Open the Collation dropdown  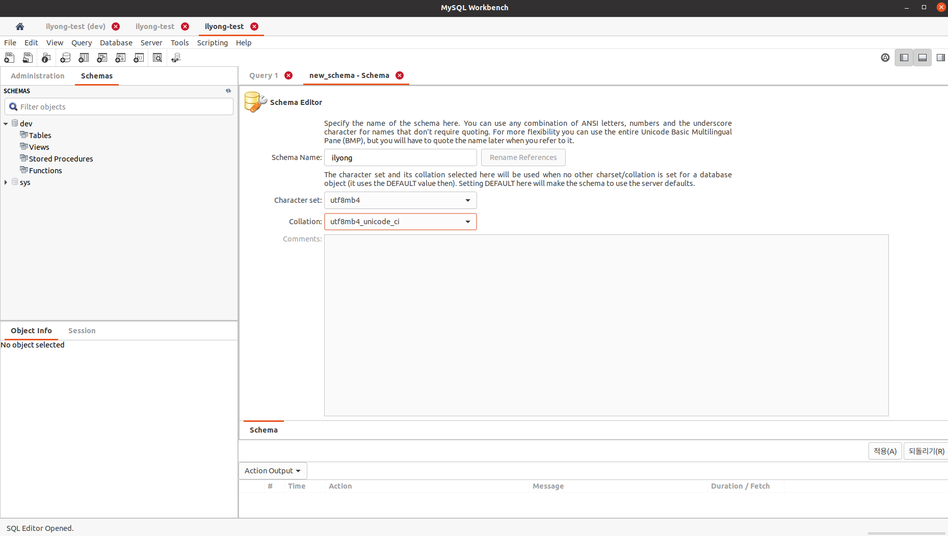tap(401, 222)
